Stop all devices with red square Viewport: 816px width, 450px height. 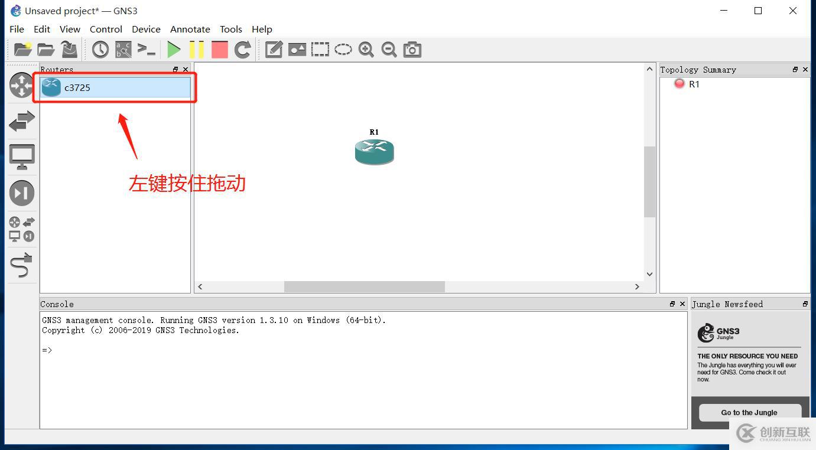[220, 50]
